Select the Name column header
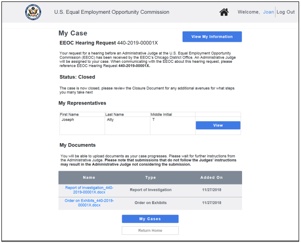This screenshot has width=301, height=243. (89, 177)
